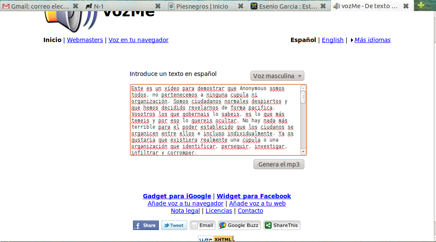Image resolution: width=436 pixels, height=242 pixels.
Task: Open the Contacto link
Action: click(250, 211)
